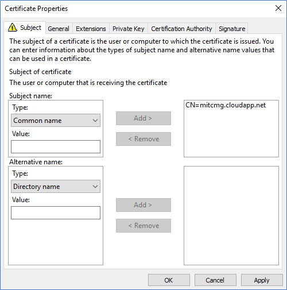
Task: Select the Subject tab label
Action: coord(30,28)
